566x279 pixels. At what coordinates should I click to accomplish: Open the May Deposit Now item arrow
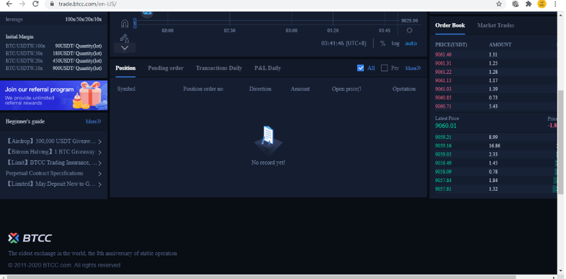tap(100, 185)
